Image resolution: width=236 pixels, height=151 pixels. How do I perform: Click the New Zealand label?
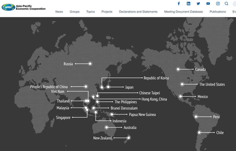(103, 138)
